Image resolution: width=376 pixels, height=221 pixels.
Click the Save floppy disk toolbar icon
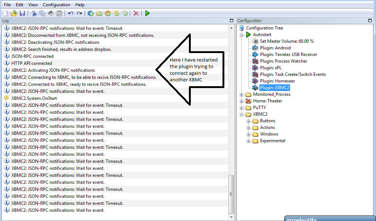point(22,13)
